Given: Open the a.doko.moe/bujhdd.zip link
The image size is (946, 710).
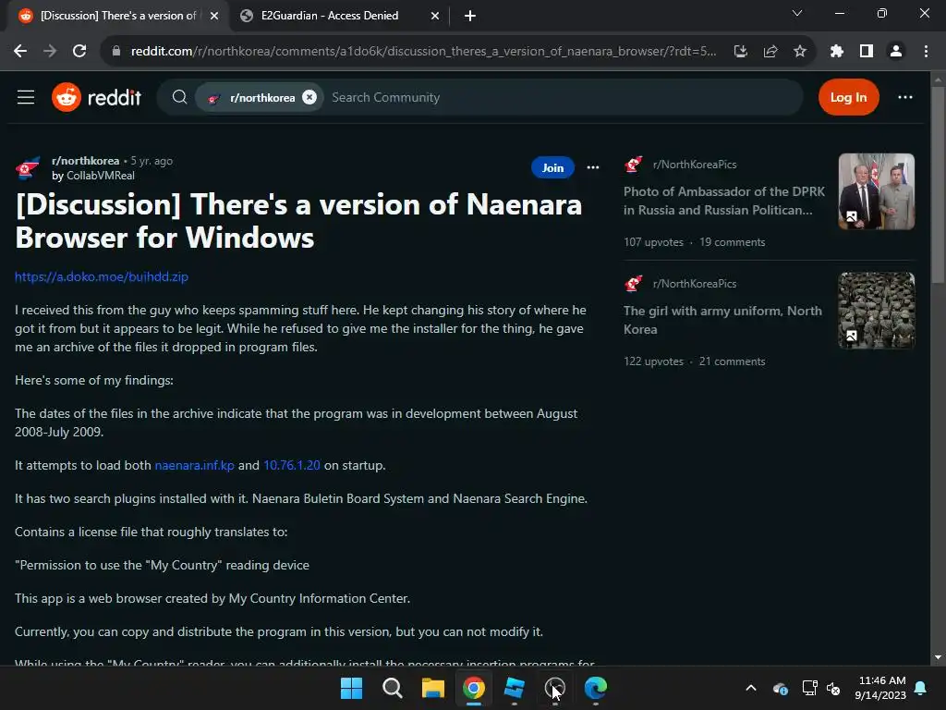Looking at the screenshot, I should (102, 276).
